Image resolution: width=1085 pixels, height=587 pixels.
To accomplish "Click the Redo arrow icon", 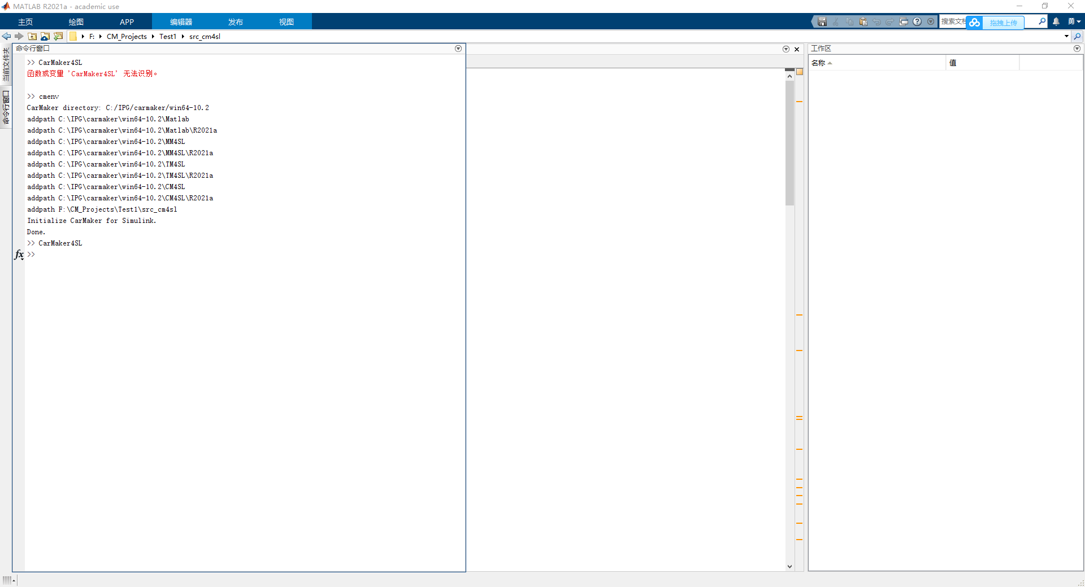I will [890, 22].
